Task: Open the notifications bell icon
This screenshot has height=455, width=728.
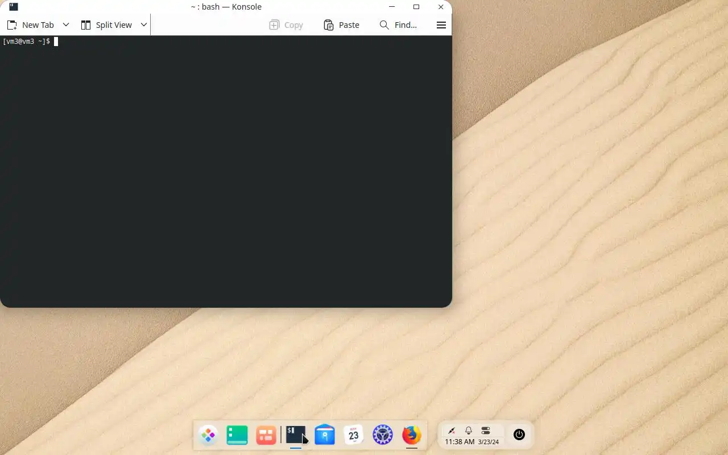Action: [x=469, y=431]
